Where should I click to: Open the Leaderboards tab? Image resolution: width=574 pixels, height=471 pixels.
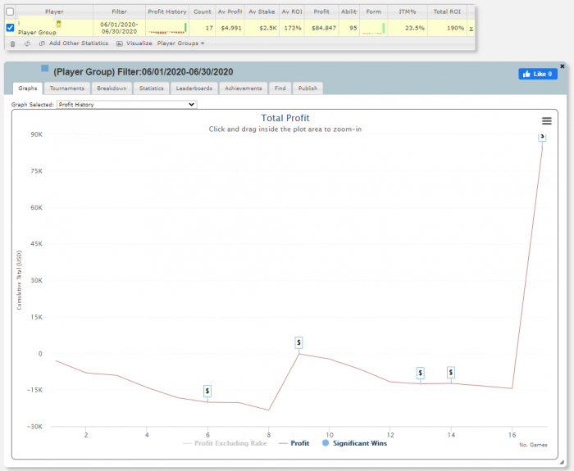click(194, 88)
